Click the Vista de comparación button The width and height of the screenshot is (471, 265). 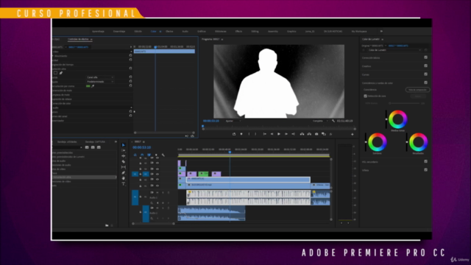pyautogui.click(x=417, y=90)
